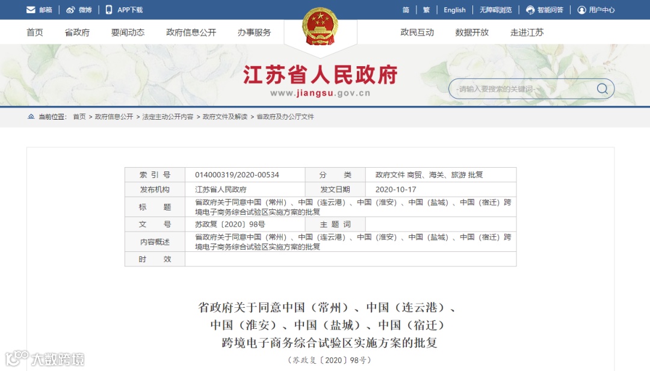
Task: Click the phone APP download icon
Action: (108, 10)
